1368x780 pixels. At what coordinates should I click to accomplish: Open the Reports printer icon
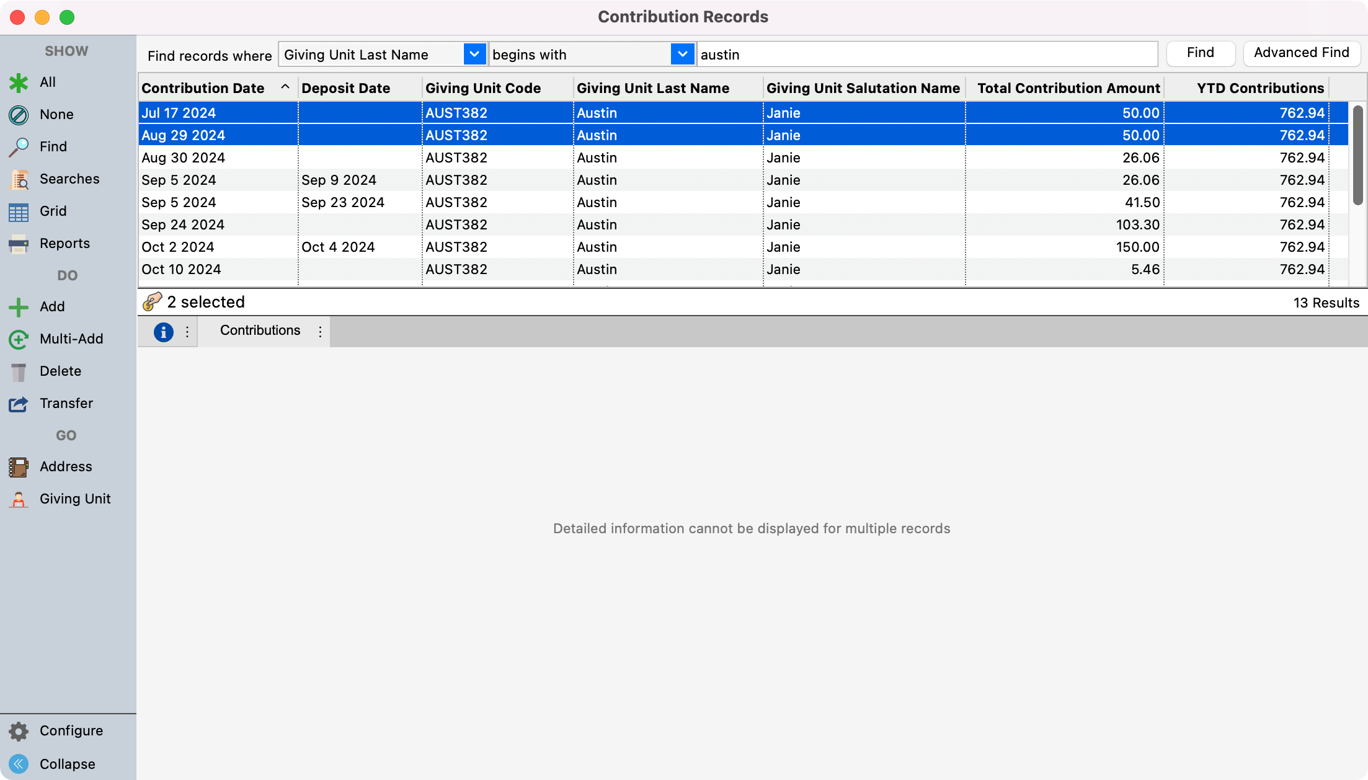(x=19, y=244)
